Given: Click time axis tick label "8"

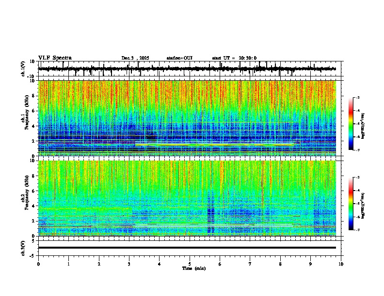Looking at the screenshot, I should [280, 264].
